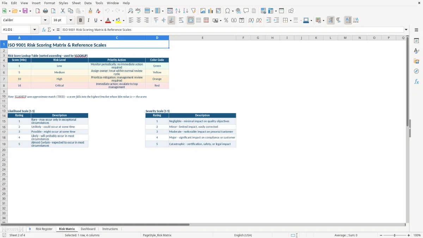Copy the selection to clipboard
This screenshot has height=238, width=423.
coord(70,11)
